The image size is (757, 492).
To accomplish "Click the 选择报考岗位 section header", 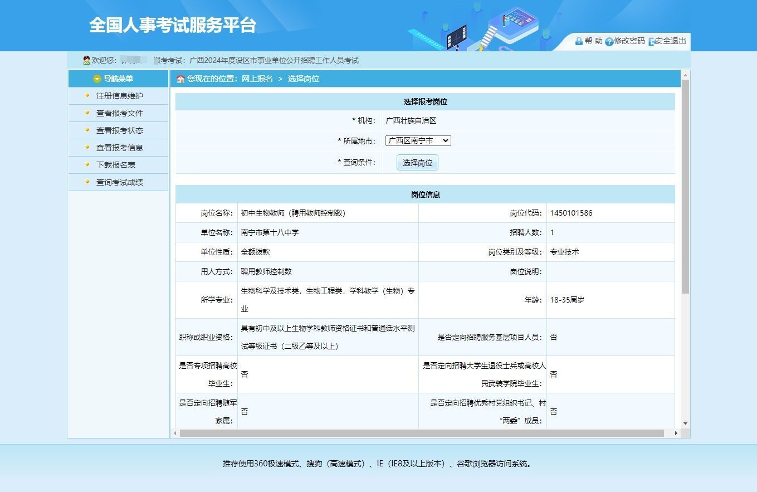I will point(426,102).
